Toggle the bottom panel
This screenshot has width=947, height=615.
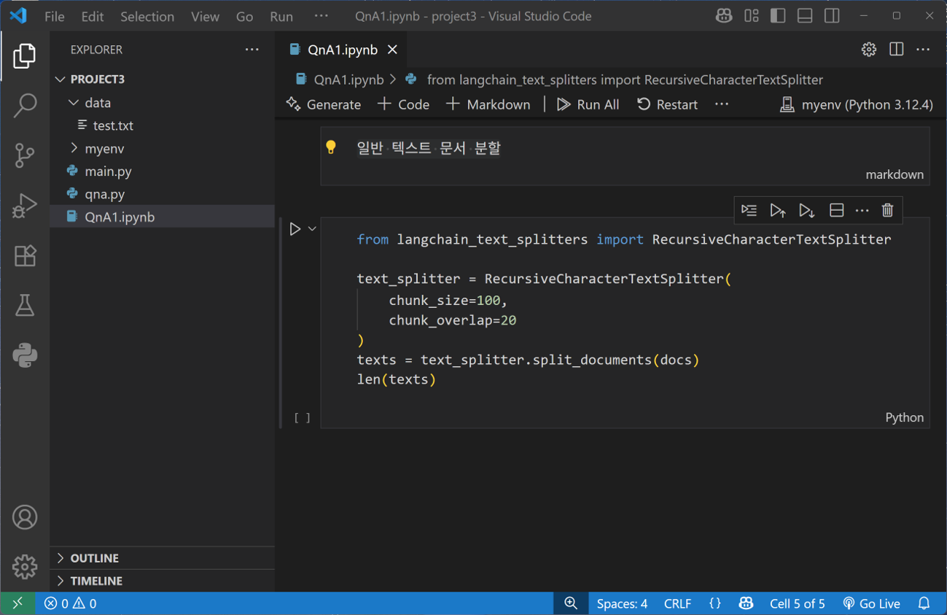pyautogui.click(x=805, y=16)
